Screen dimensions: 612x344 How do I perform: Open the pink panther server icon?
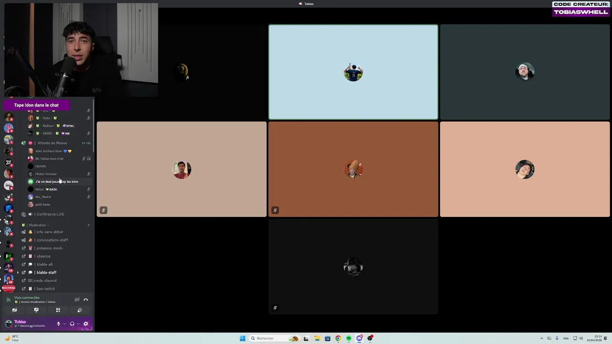click(x=9, y=128)
